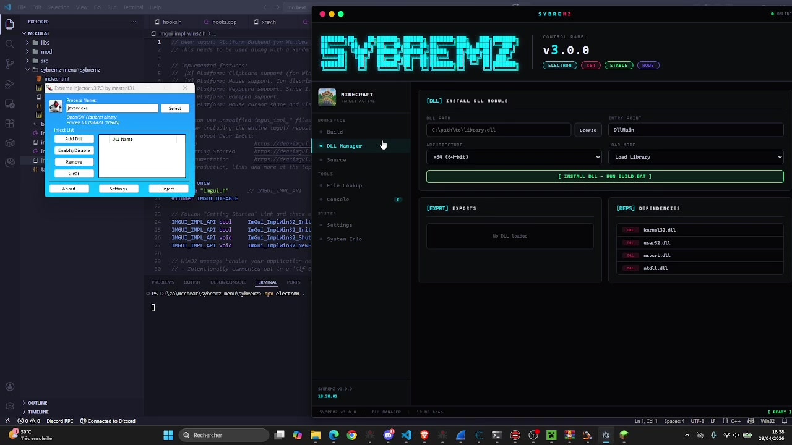Open VS Code Source Control icon
Screen dimensions: 792x445
[9, 64]
